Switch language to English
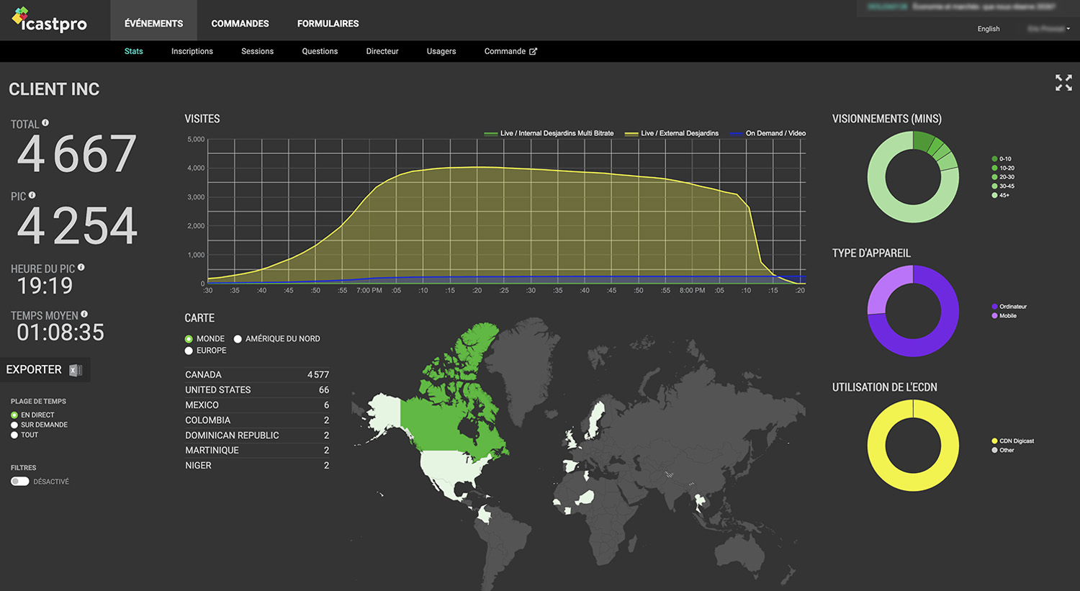The width and height of the screenshot is (1080, 591). click(x=989, y=29)
